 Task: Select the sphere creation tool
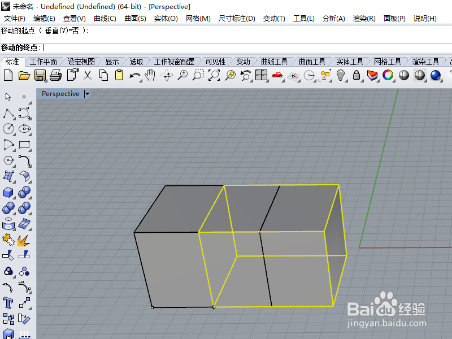tap(25, 192)
